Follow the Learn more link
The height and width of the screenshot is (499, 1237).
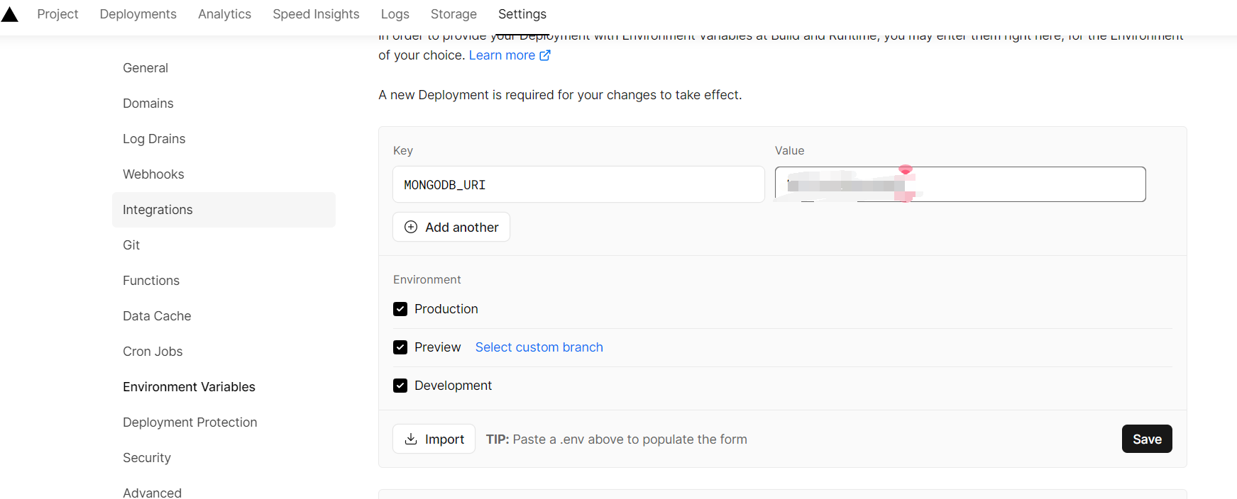click(x=502, y=55)
